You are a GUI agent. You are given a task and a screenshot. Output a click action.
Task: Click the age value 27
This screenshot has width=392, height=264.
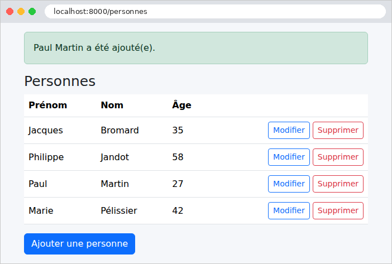tap(178, 184)
